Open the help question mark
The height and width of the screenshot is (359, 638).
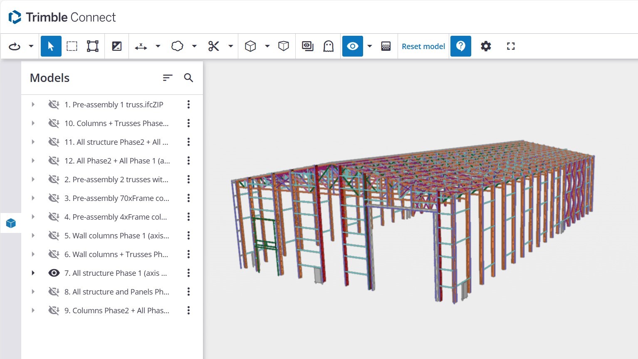pyautogui.click(x=460, y=46)
